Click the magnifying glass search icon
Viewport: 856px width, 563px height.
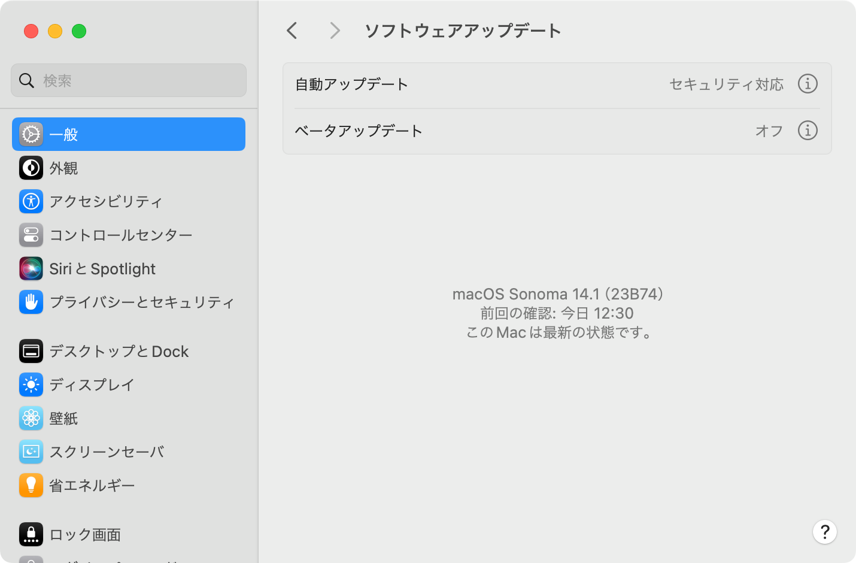pyautogui.click(x=26, y=80)
